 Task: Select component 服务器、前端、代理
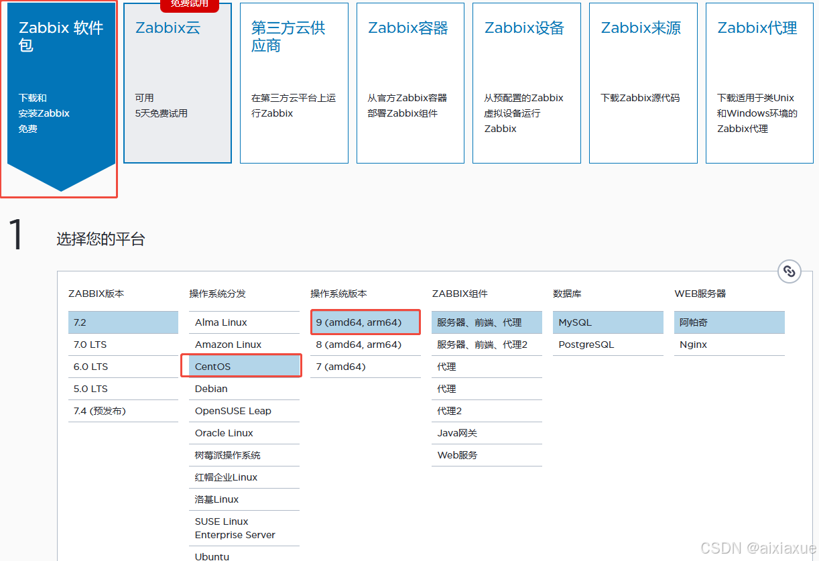pyautogui.click(x=487, y=322)
